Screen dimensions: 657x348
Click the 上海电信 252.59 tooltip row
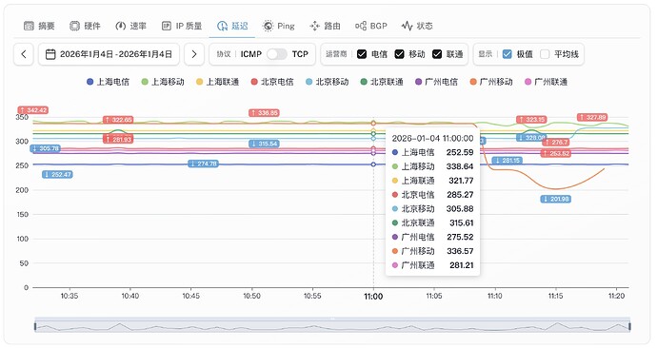point(433,152)
